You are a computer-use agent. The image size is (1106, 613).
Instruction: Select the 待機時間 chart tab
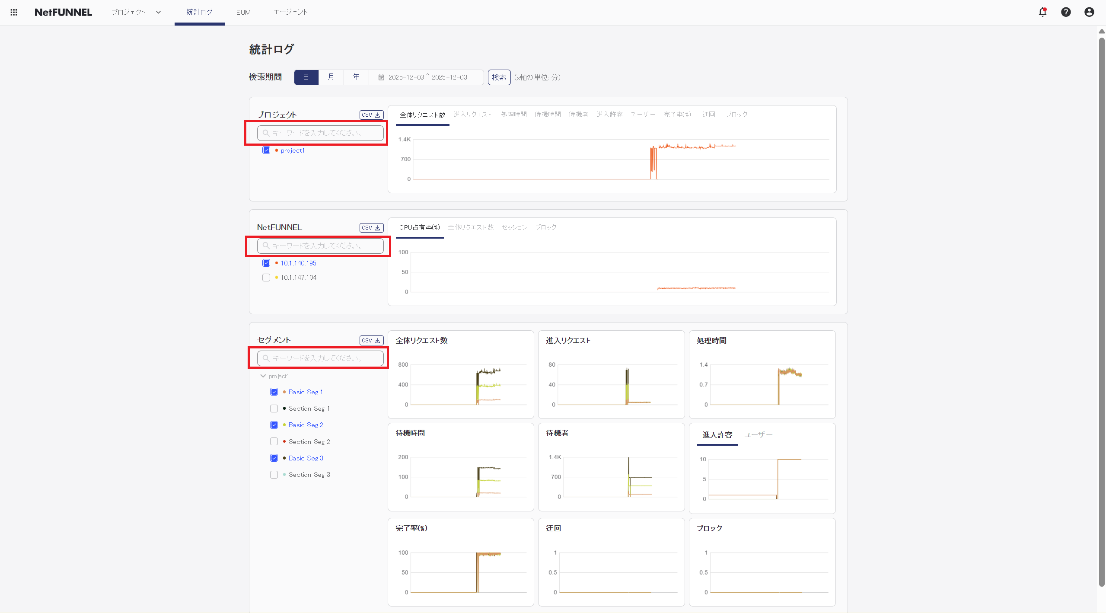pyautogui.click(x=547, y=114)
